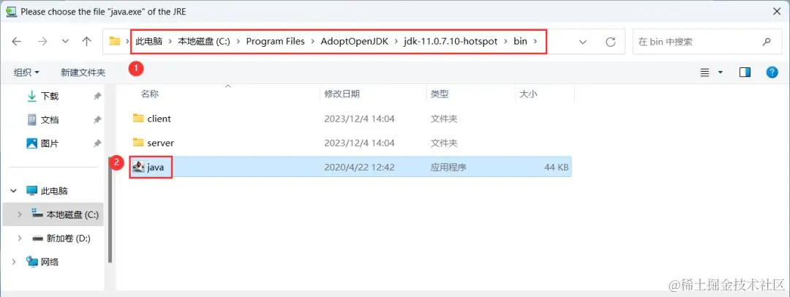Open view options dropdown arrow
The image size is (790, 297).
point(720,72)
